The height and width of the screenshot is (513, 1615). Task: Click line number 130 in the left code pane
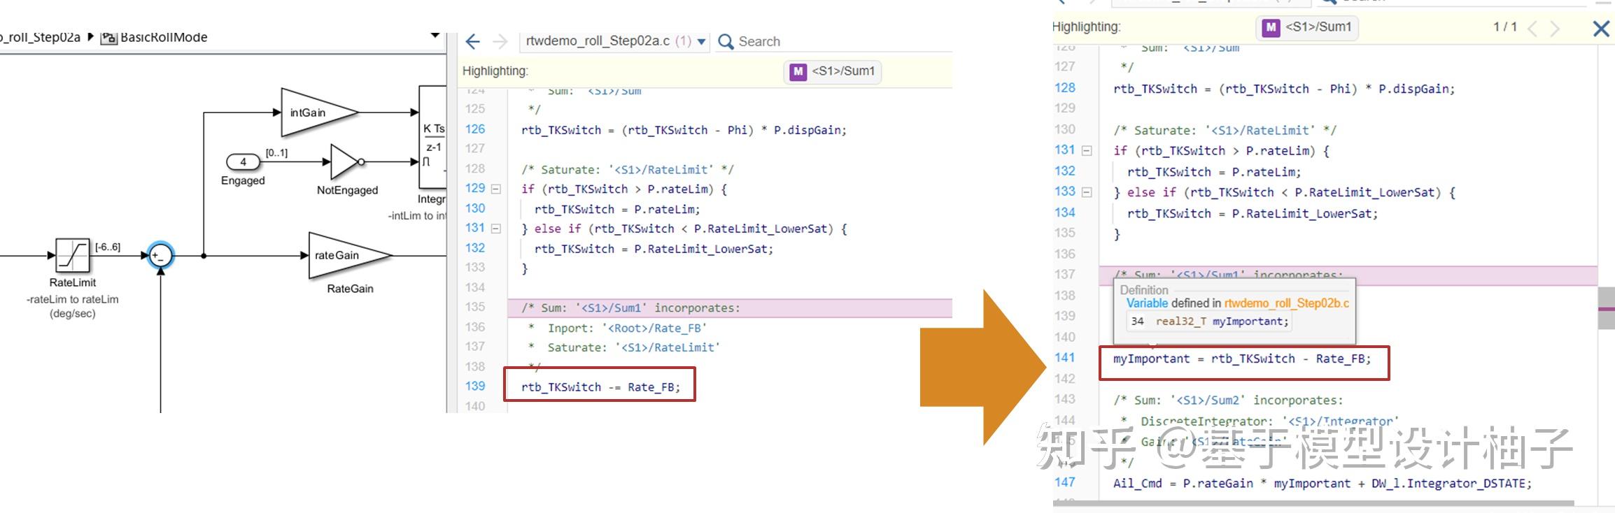pos(475,208)
